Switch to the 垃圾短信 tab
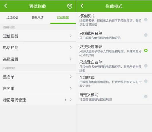Screen dimensions: 152x132 [12, 18]
